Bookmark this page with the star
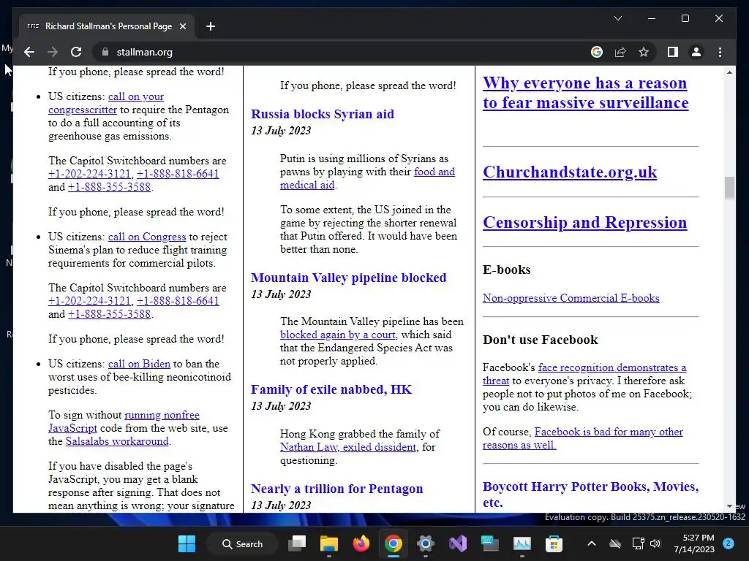 pos(644,52)
